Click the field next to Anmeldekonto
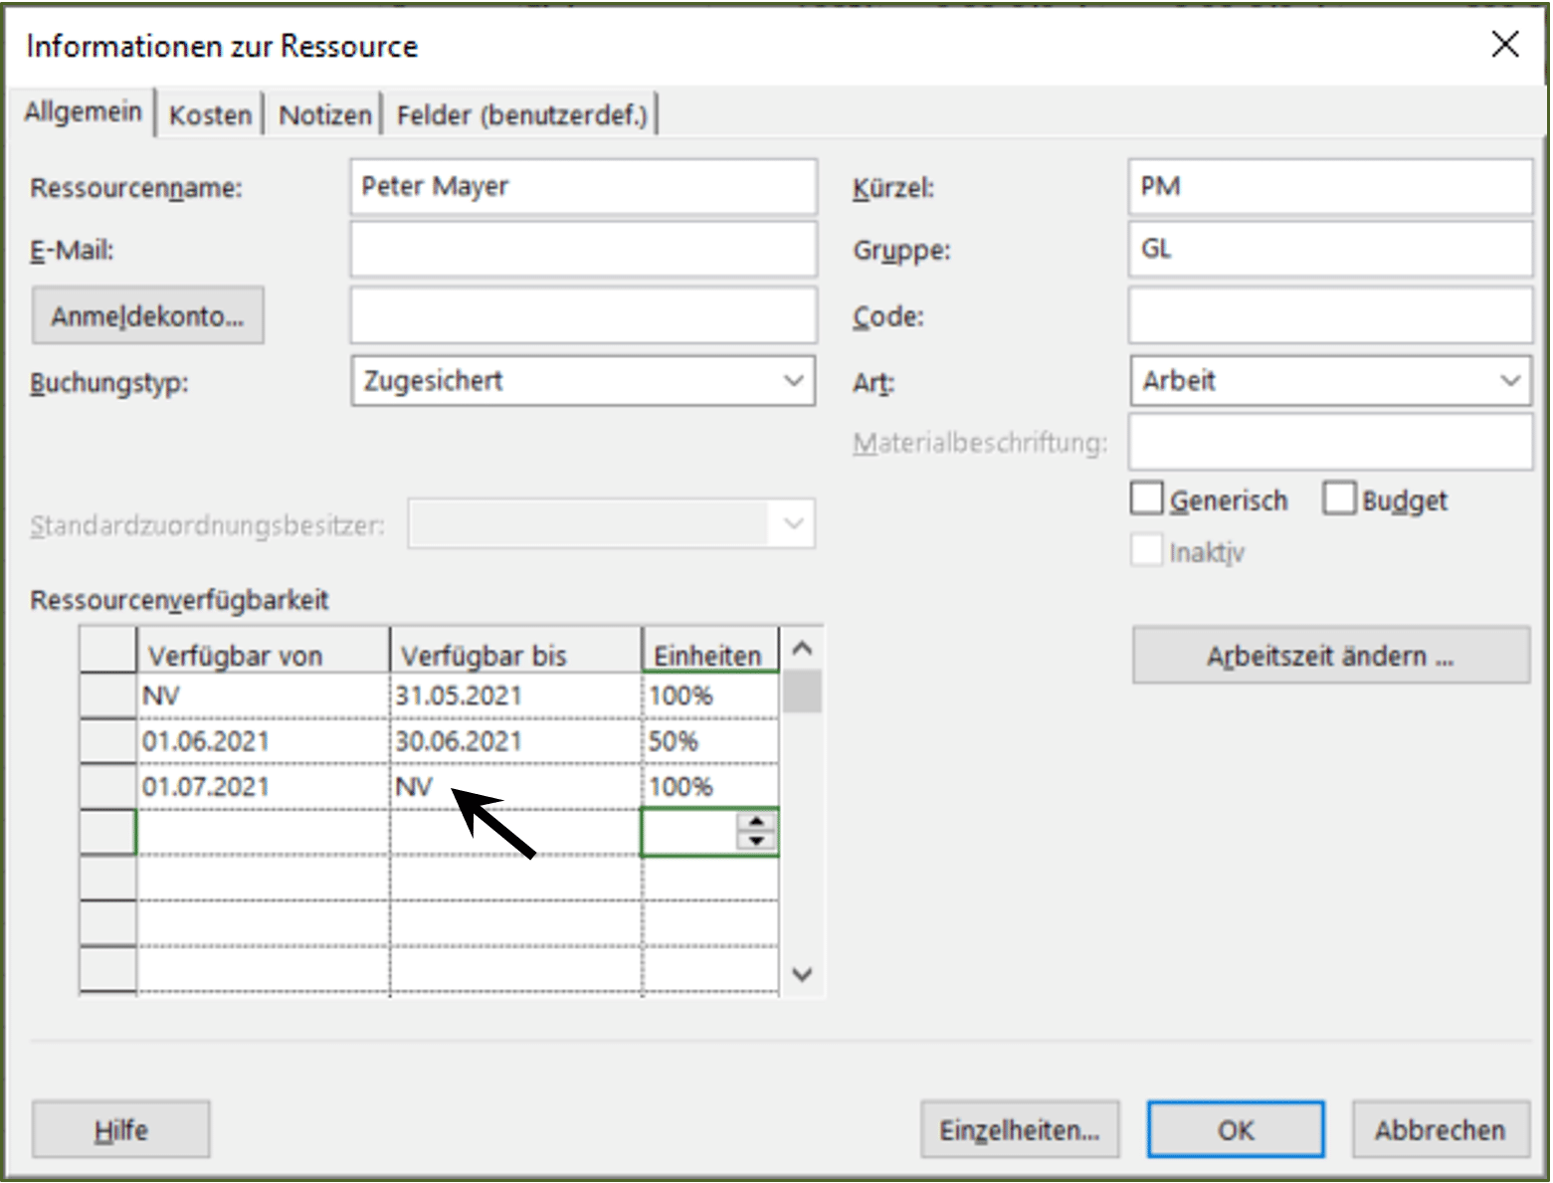The image size is (1553, 1183). (x=583, y=315)
